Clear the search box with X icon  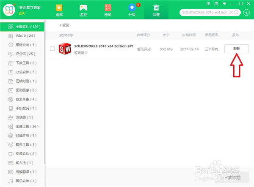tap(230, 12)
